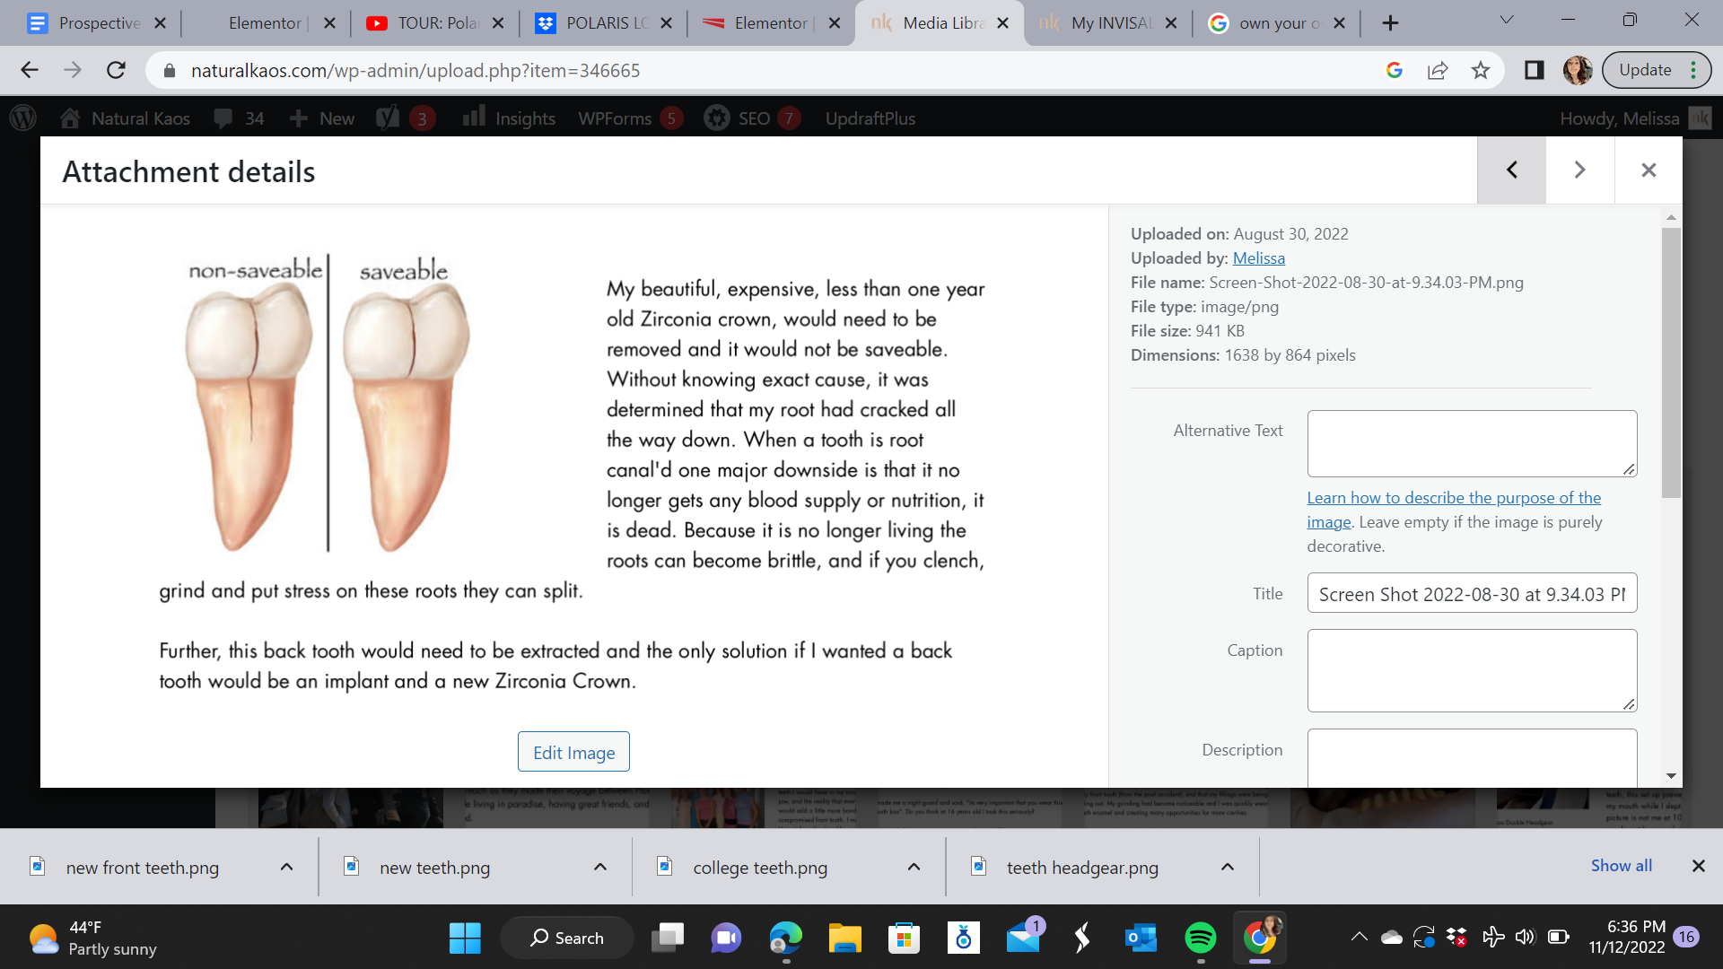1723x969 pixels.
Task: Click Show all downloads
Action: click(1621, 865)
